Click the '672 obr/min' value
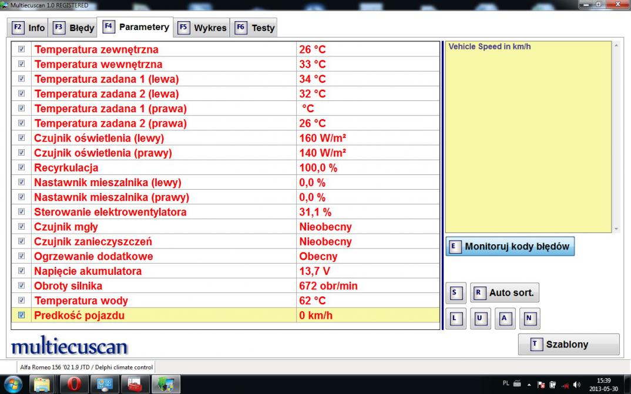This screenshot has height=394, width=631. click(328, 286)
